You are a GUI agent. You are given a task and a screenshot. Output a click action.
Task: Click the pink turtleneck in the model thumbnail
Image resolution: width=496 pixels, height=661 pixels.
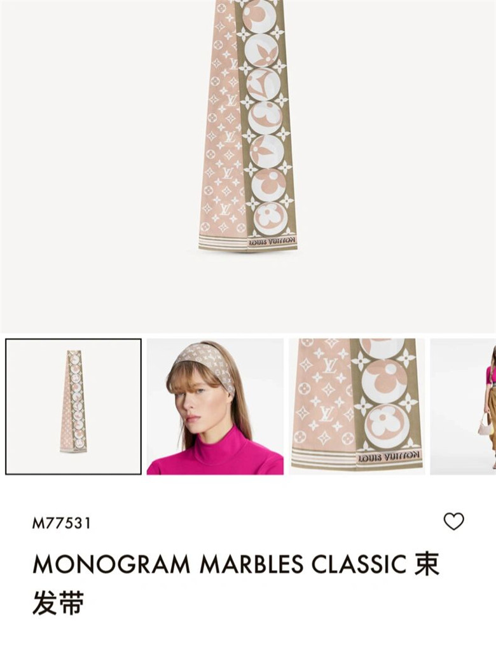[216, 453]
